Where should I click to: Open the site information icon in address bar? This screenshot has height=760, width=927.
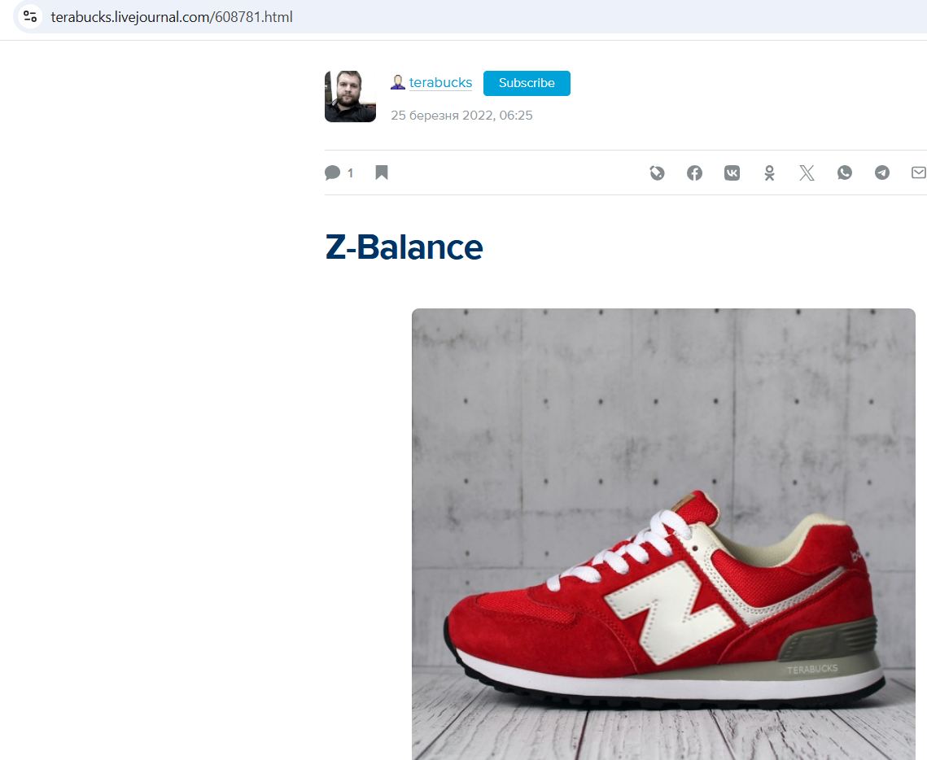click(x=30, y=16)
